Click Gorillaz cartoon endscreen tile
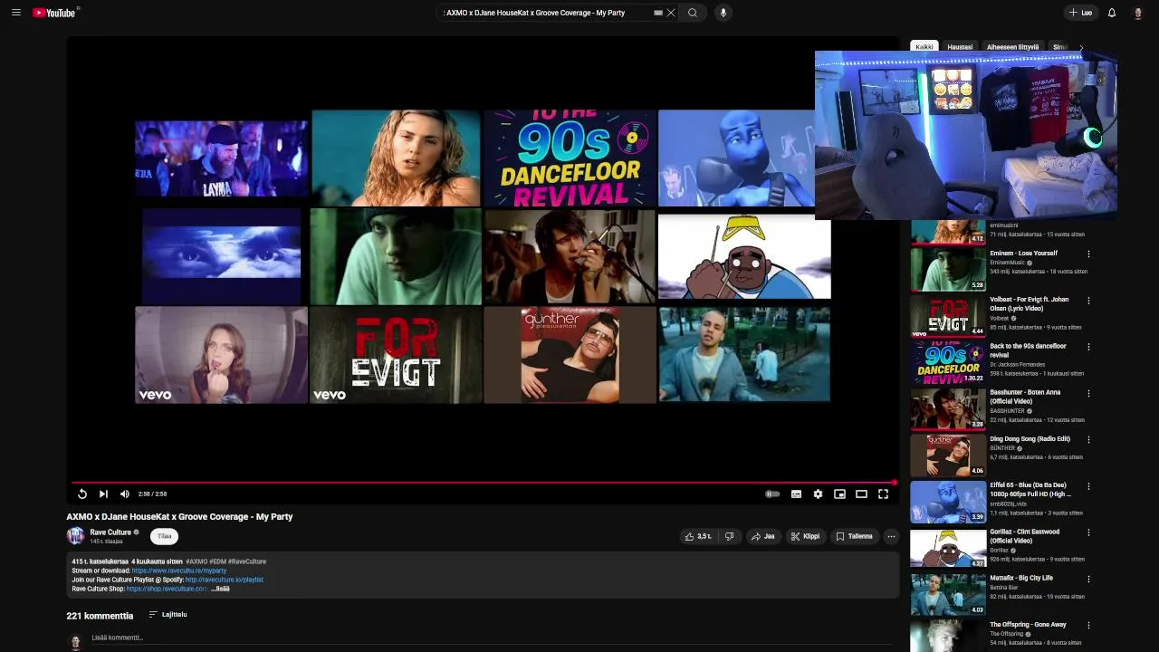 click(x=744, y=256)
